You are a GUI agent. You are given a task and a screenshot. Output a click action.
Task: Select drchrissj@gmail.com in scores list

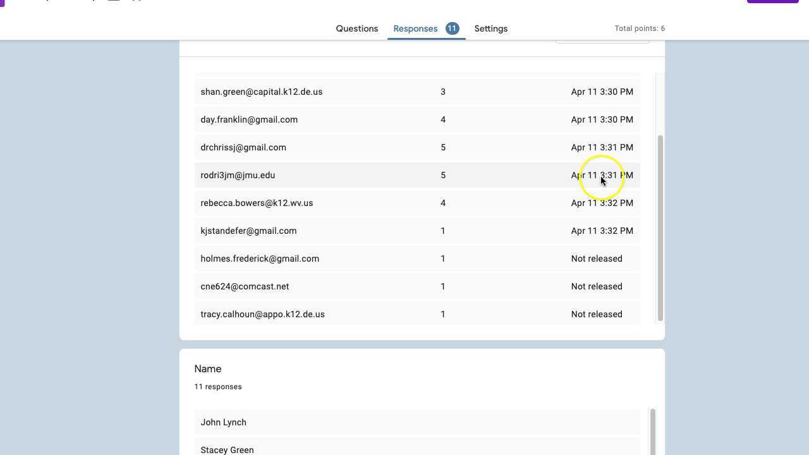click(243, 147)
